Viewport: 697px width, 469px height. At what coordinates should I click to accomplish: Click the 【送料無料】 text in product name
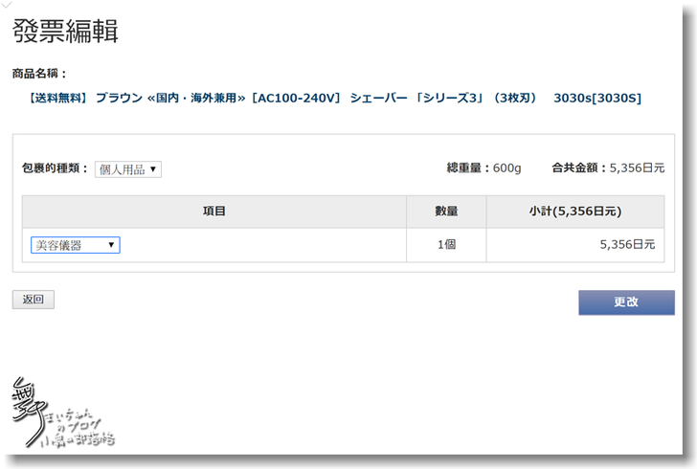[57, 98]
